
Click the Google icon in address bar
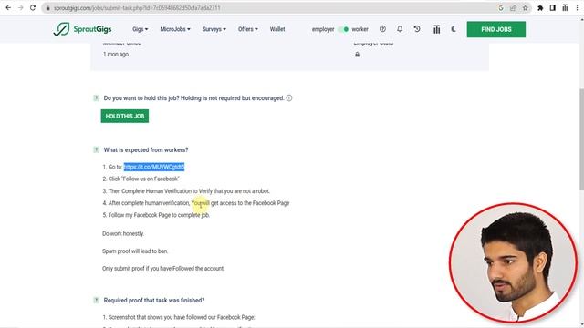501,8
